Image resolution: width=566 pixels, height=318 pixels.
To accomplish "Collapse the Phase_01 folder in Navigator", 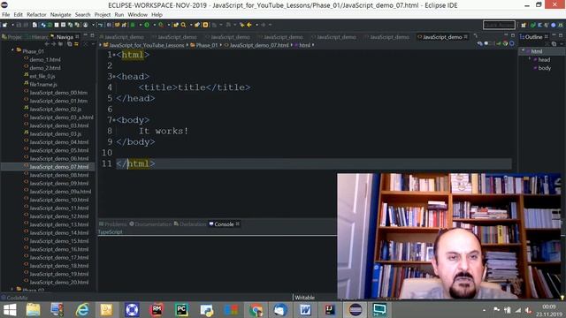I will tap(12, 50).
